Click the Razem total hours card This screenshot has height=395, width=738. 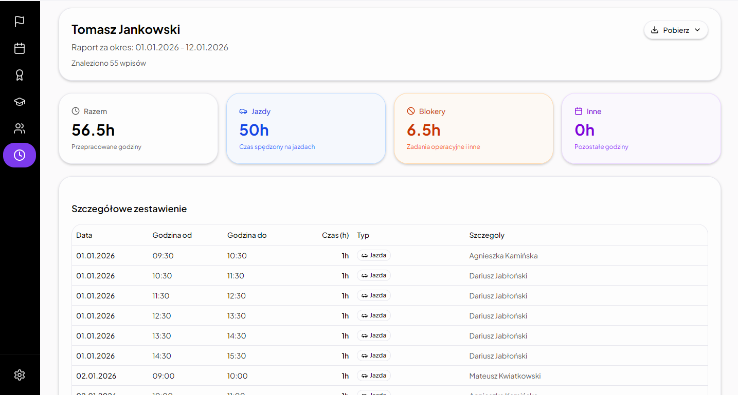(x=138, y=128)
